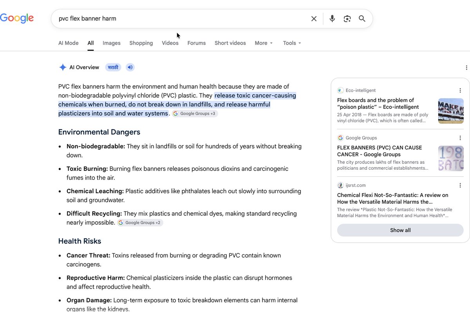Go to the Shopping tab
Viewport: 470px width, 312px height.
pos(141,43)
